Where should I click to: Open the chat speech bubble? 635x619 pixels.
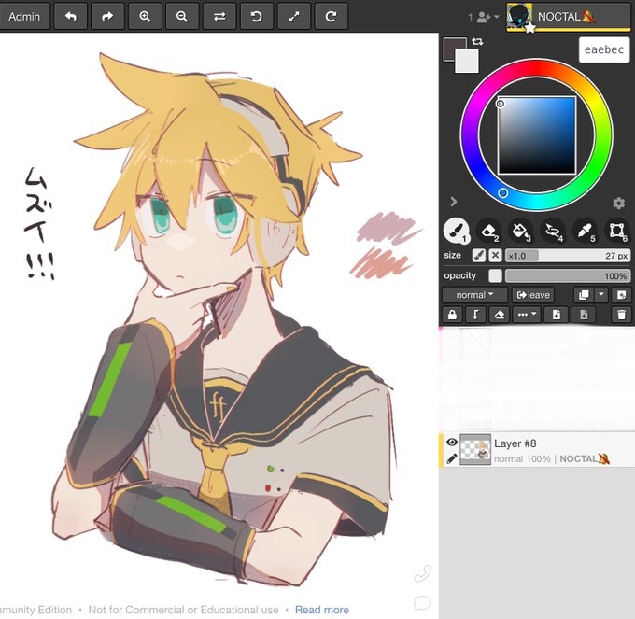pyautogui.click(x=422, y=603)
